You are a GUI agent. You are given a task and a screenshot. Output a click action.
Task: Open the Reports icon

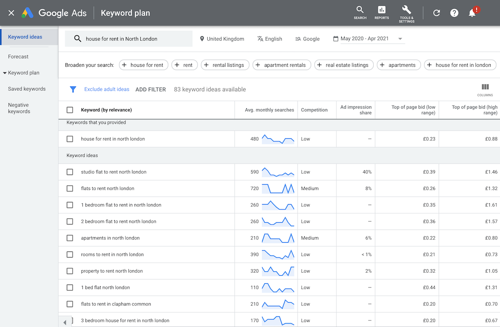point(381,13)
